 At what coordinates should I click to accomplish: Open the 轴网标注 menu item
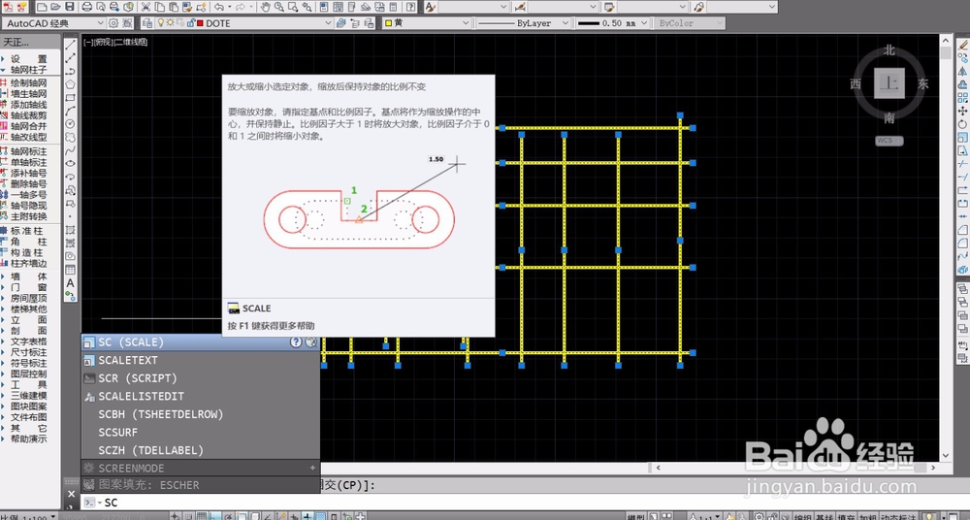point(28,151)
